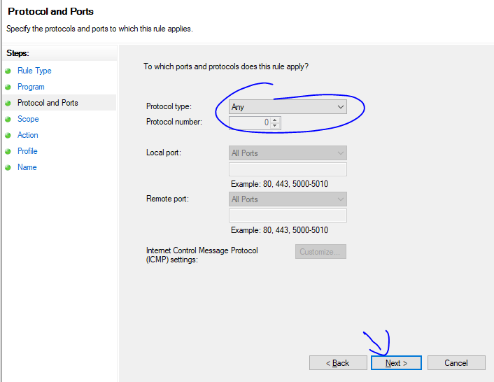Click the Remote port text field
Image resolution: width=494 pixels, height=382 pixels.
click(288, 215)
